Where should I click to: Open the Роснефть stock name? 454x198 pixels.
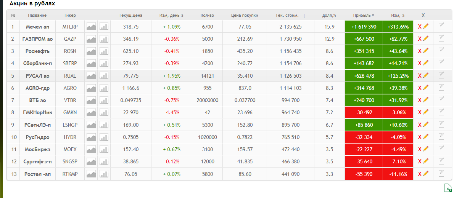point(37,51)
